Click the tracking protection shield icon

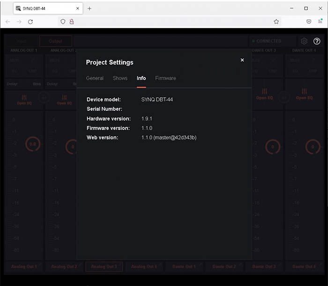point(63,22)
